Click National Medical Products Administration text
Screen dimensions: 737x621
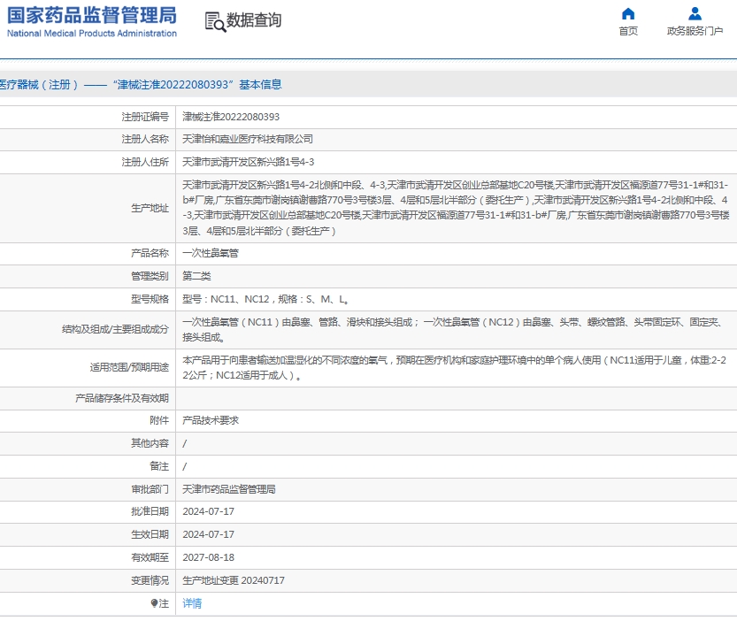[x=92, y=34]
